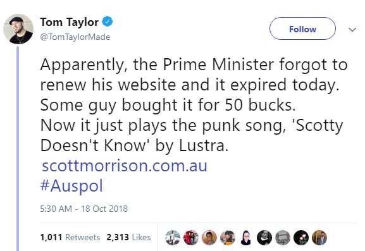Follow Tom Taylor's account
The width and height of the screenshot is (365, 251).
click(302, 28)
